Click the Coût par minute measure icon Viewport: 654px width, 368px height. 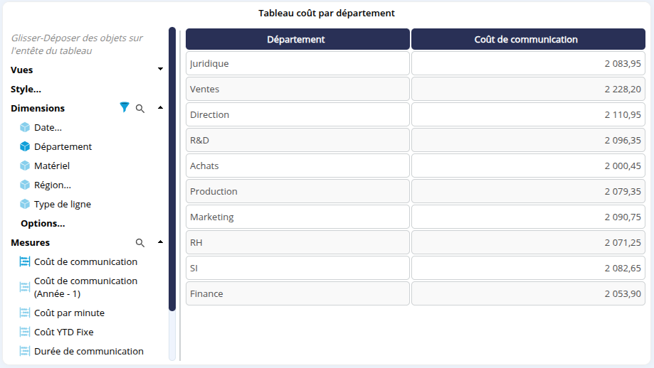click(x=25, y=313)
